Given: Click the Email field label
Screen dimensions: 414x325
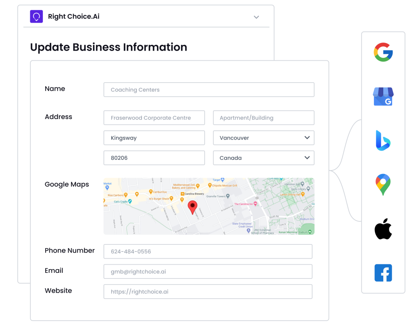Looking at the screenshot, I should pos(54,271).
